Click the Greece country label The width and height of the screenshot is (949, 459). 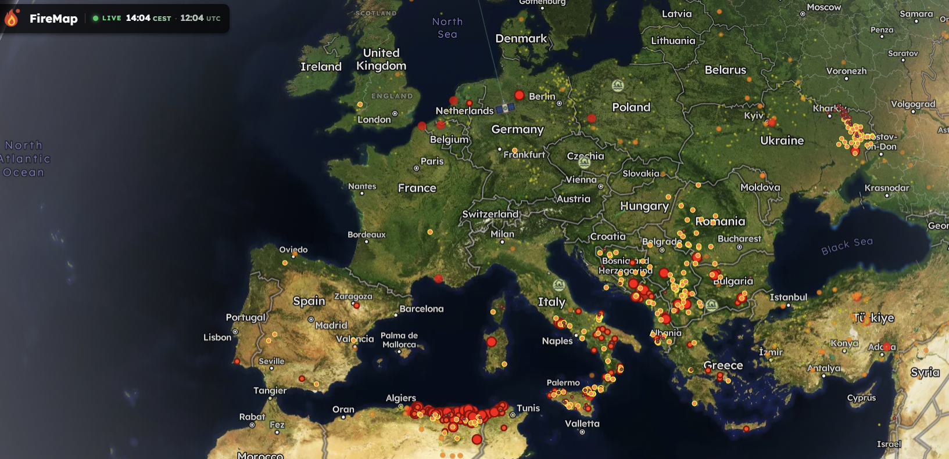[x=723, y=366]
